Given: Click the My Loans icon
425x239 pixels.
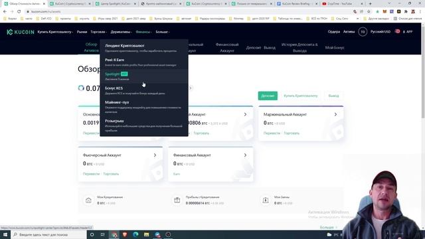Looking at the screenshot, I should pyautogui.click(x=266, y=200).
